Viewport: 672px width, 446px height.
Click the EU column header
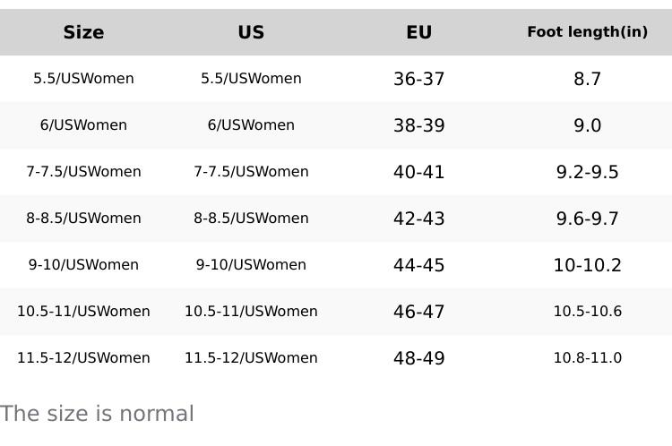(x=418, y=32)
